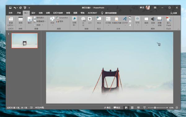186x117 pixels.
Task: Start slideshow from the status bar
Action: point(144,107)
